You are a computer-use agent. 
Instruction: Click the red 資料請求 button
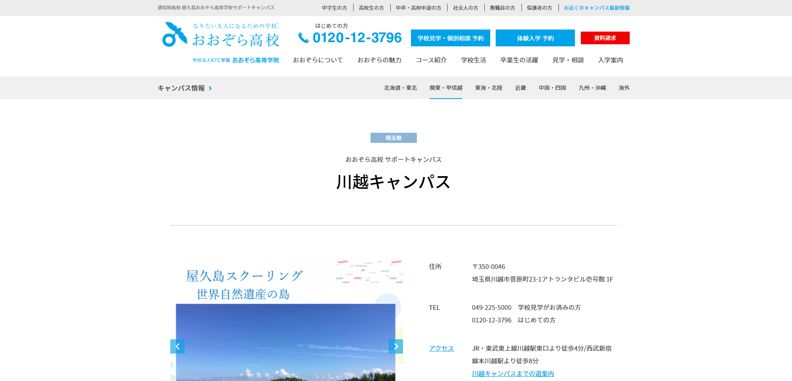[605, 38]
